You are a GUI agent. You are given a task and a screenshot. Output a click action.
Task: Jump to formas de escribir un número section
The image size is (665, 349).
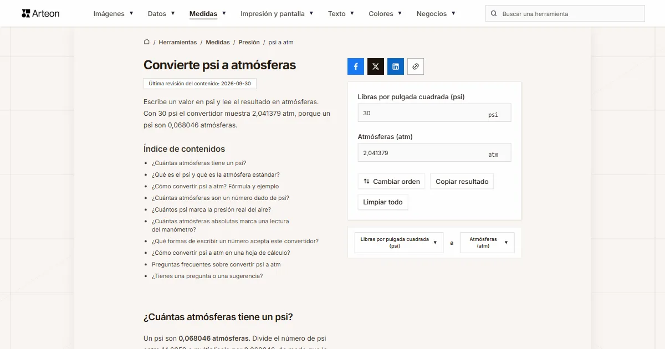[235, 241]
